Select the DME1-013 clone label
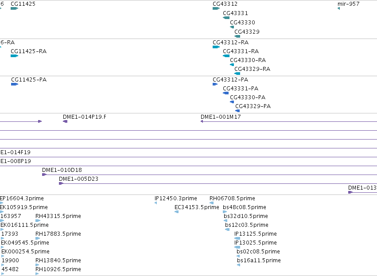 (x=362, y=188)
